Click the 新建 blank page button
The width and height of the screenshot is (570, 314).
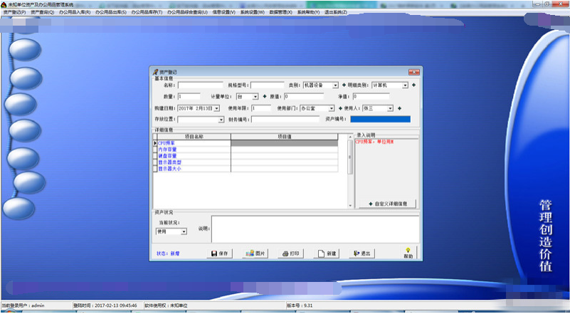coord(327,253)
